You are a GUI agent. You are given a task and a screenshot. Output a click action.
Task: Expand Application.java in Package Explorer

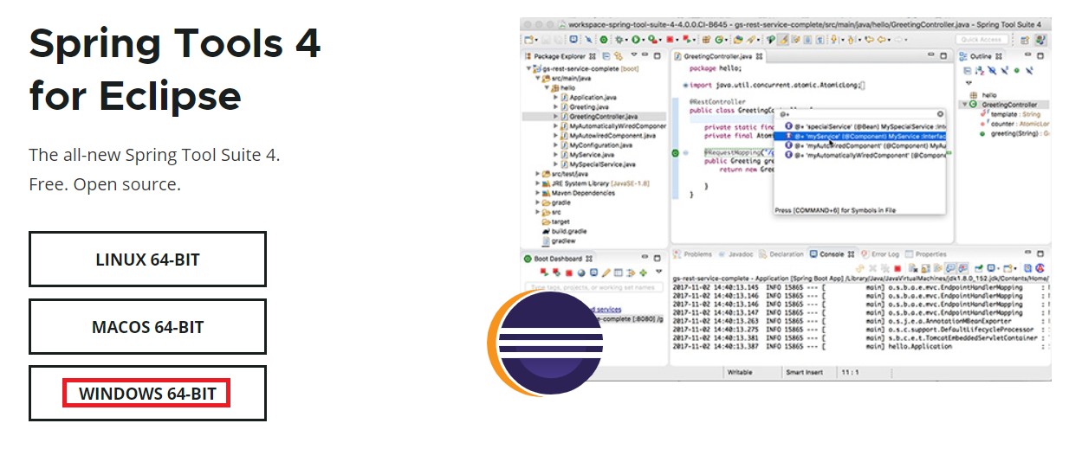(x=555, y=97)
